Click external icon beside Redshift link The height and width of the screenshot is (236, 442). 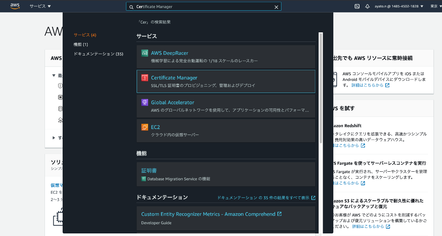pos(363,146)
